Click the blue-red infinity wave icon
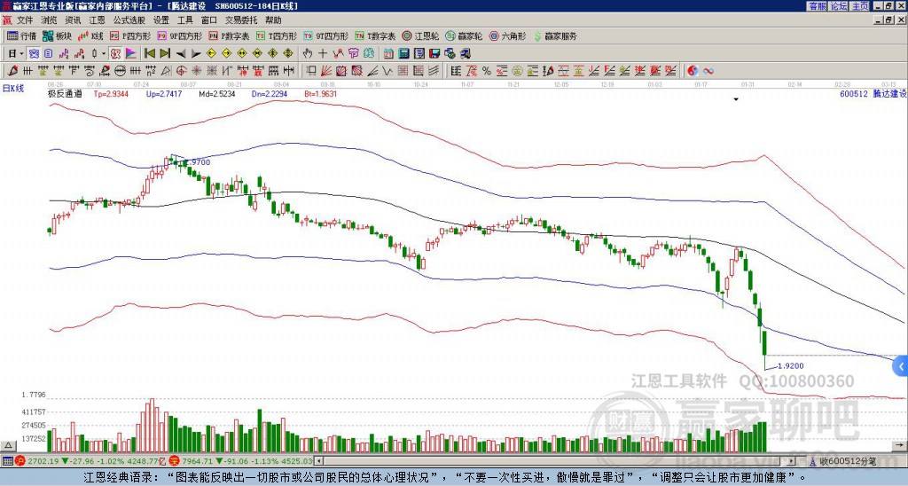 tap(708, 71)
